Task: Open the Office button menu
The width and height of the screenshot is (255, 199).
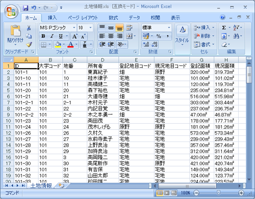Action: click(11, 11)
